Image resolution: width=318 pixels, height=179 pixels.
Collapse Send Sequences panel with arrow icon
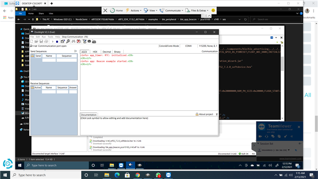click(x=76, y=51)
